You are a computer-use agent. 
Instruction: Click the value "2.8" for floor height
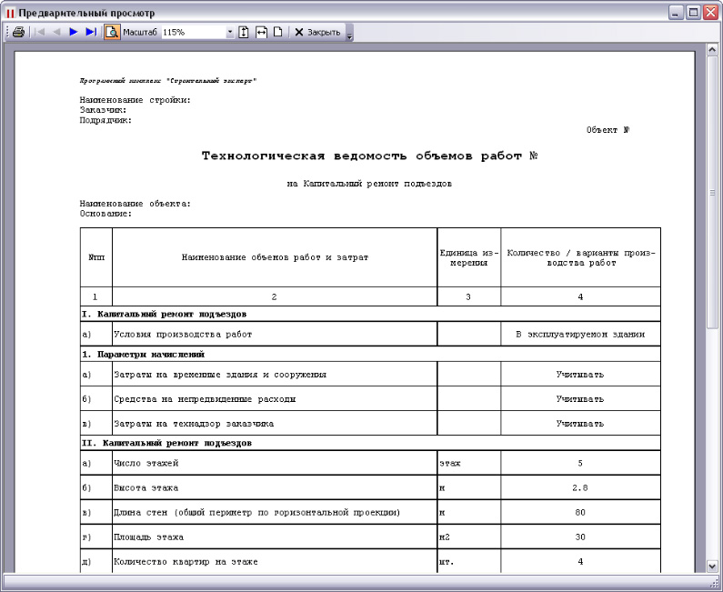point(580,487)
